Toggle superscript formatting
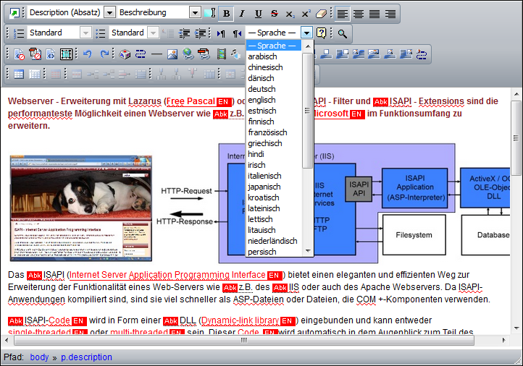 click(x=306, y=13)
